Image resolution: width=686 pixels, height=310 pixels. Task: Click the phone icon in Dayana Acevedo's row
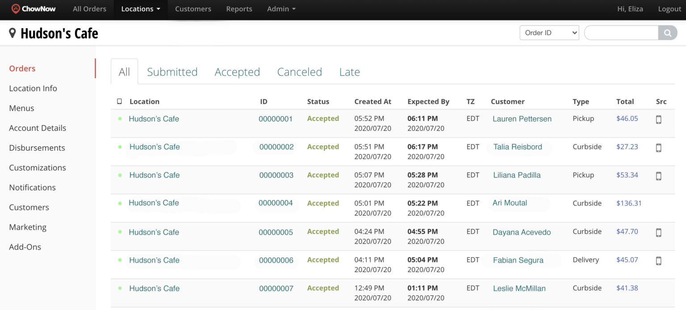[658, 232]
